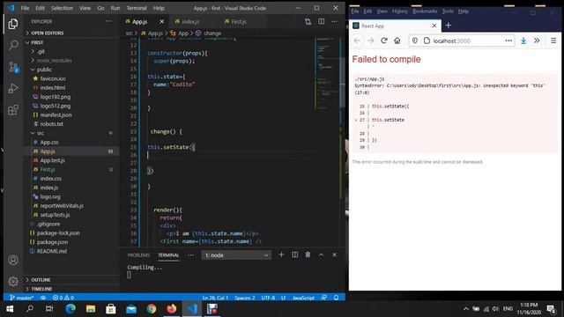Click Spaces: 2 indentation setting
The width and height of the screenshot is (564, 317).
coord(245,298)
